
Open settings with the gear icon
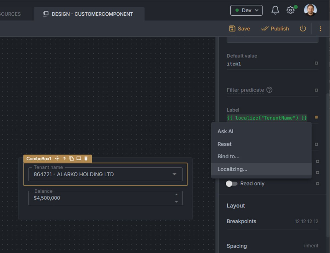(290, 10)
